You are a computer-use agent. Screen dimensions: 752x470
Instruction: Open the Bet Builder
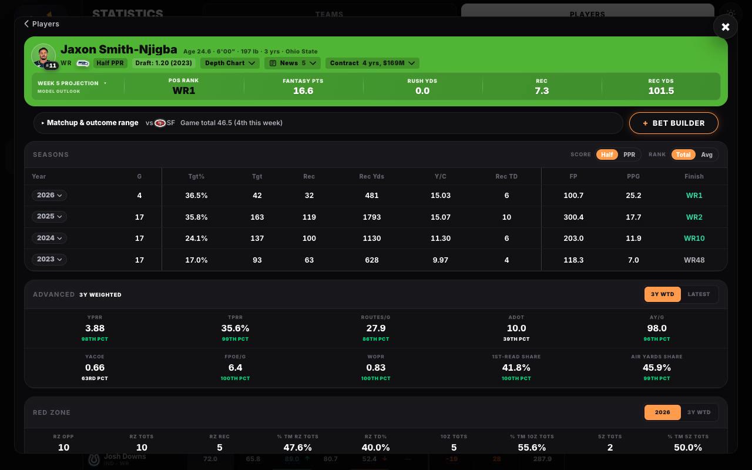[674, 123]
